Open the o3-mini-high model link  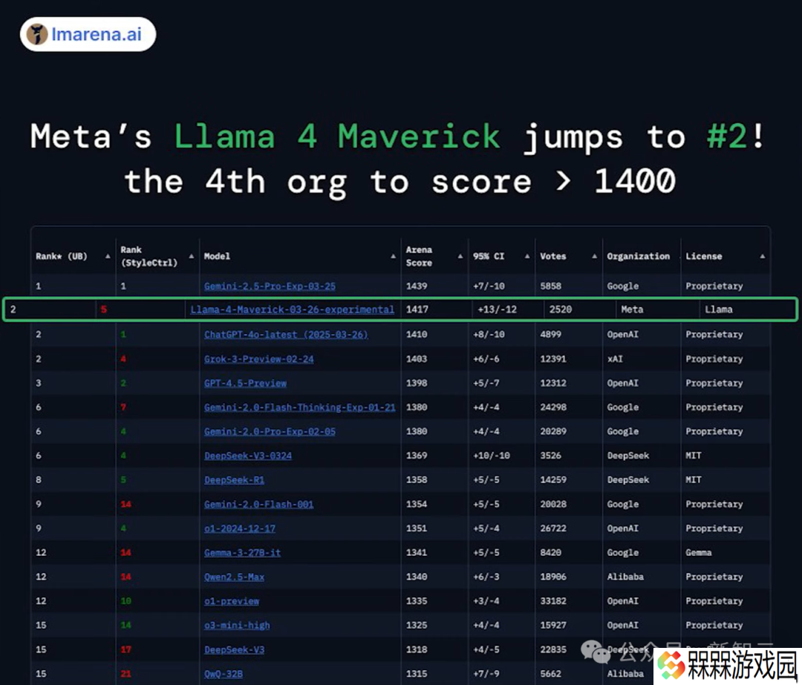[237, 625]
